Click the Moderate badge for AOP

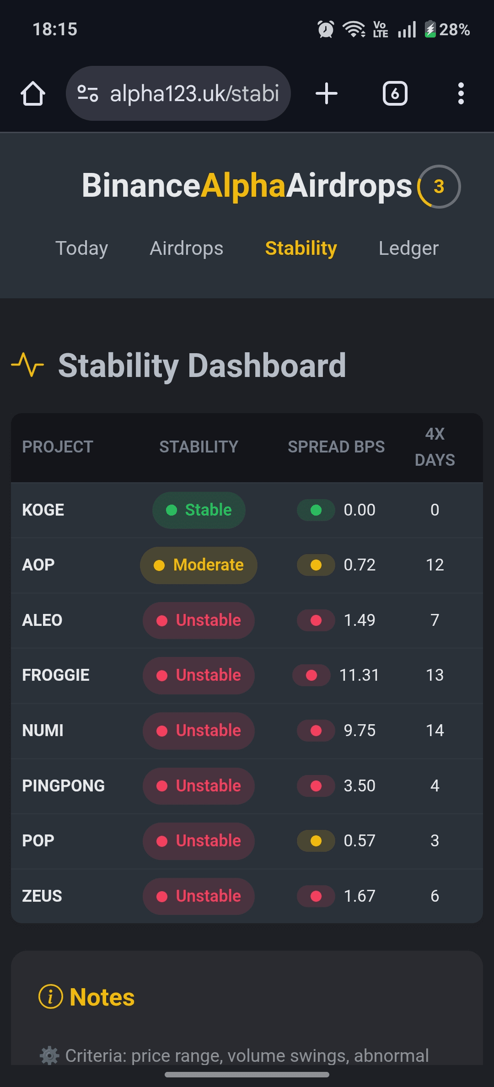coord(199,565)
